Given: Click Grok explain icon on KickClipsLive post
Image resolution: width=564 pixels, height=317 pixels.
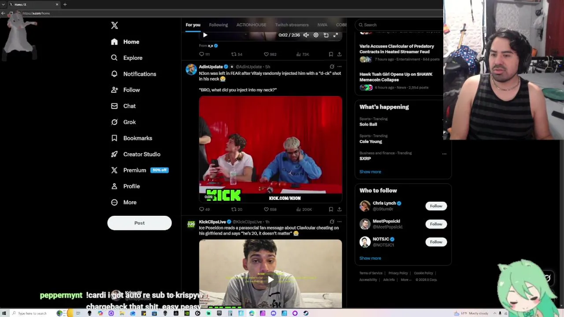Looking at the screenshot, I should click(332, 221).
